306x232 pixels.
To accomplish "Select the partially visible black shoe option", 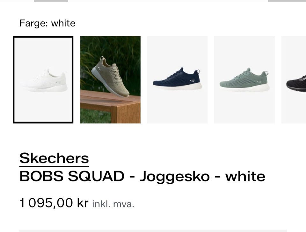I will [294, 80].
